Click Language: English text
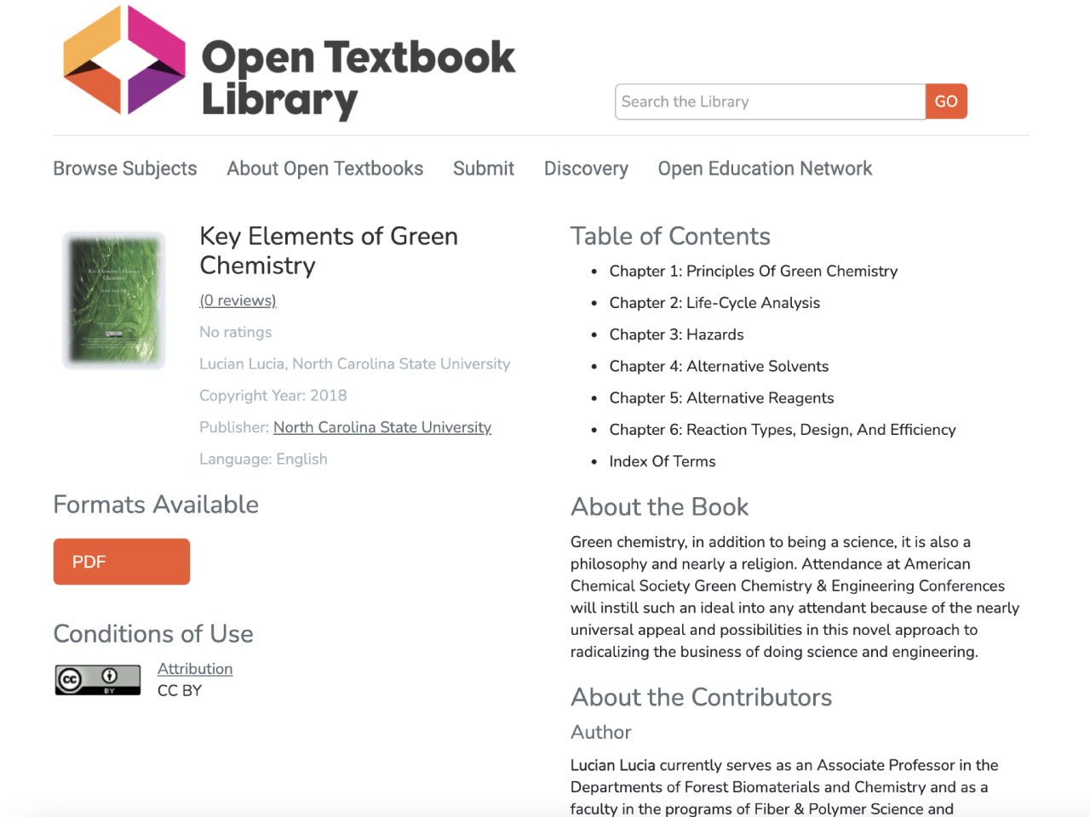Viewport: 1090px width, 817px height. click(x=263, y=459)
